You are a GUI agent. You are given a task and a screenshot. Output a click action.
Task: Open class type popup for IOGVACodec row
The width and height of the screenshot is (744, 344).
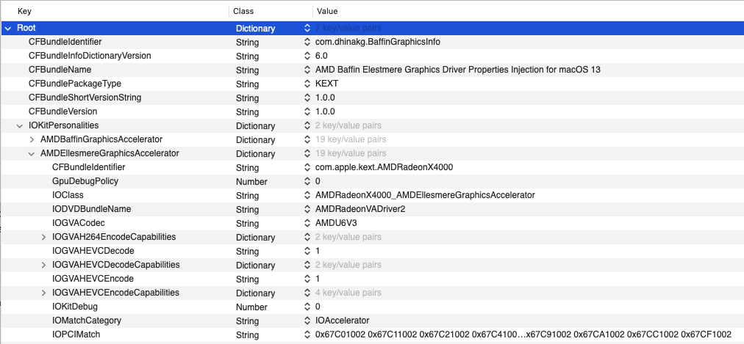pos(307,223)
